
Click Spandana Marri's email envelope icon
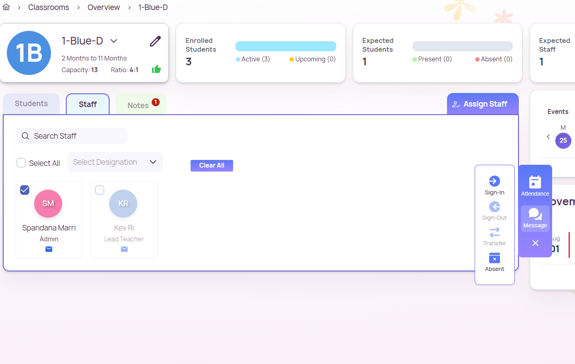click(49, 249)
